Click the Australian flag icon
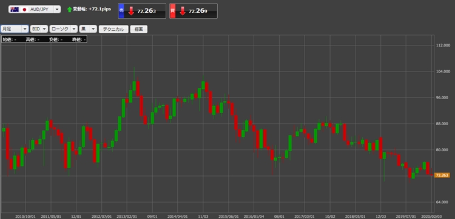The image size is (455, 219). [15, 9]
